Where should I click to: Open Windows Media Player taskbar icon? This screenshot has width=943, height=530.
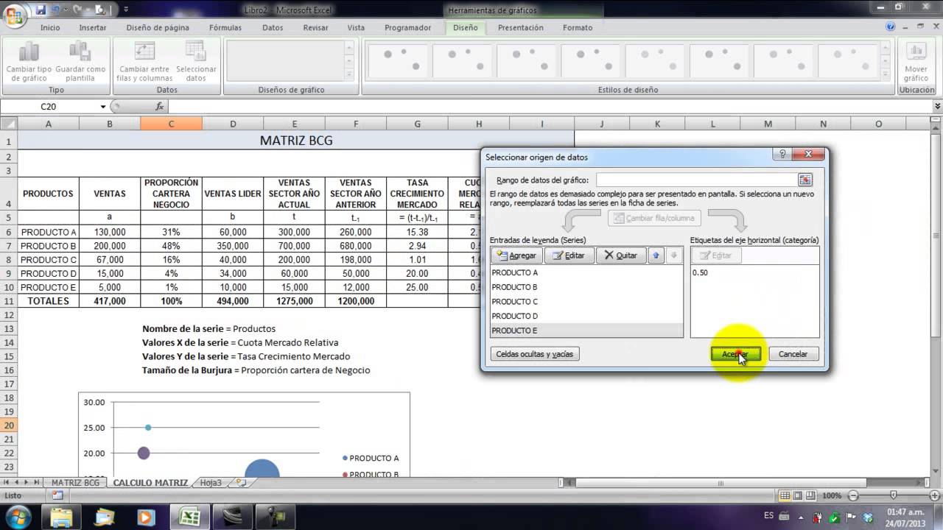pyautogui.click(x=146, y=517)
